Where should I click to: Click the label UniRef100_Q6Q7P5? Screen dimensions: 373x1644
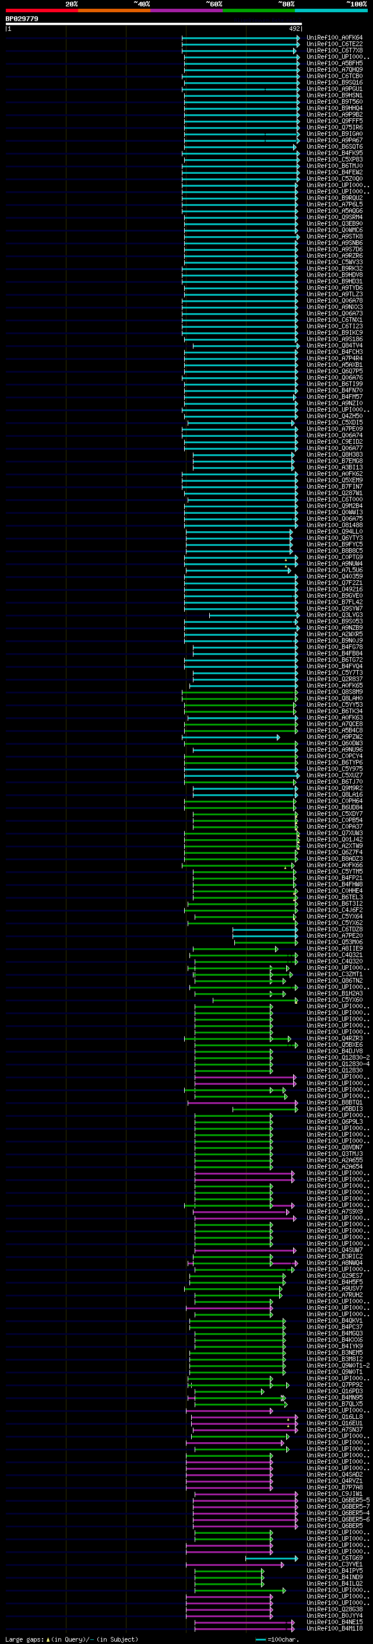point(335,371)
